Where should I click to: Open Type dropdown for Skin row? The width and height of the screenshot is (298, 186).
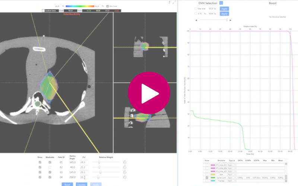tap(235, 174)
